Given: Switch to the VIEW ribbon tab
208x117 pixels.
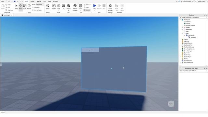Looking at the screenshot, I should tap(50, 1).
